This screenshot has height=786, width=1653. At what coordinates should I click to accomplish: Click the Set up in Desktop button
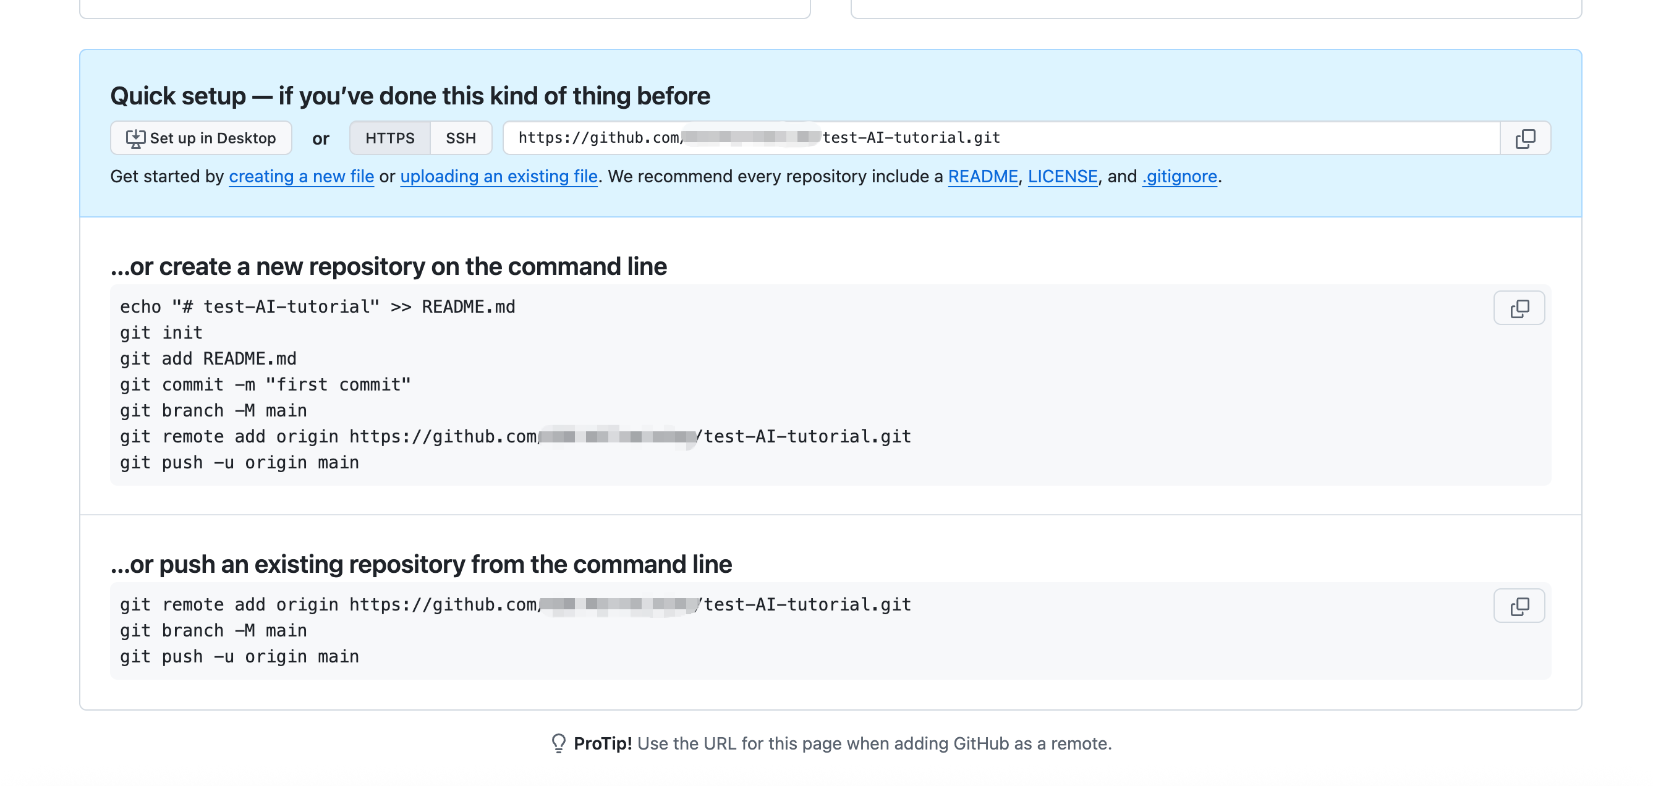tap(201, 138)
